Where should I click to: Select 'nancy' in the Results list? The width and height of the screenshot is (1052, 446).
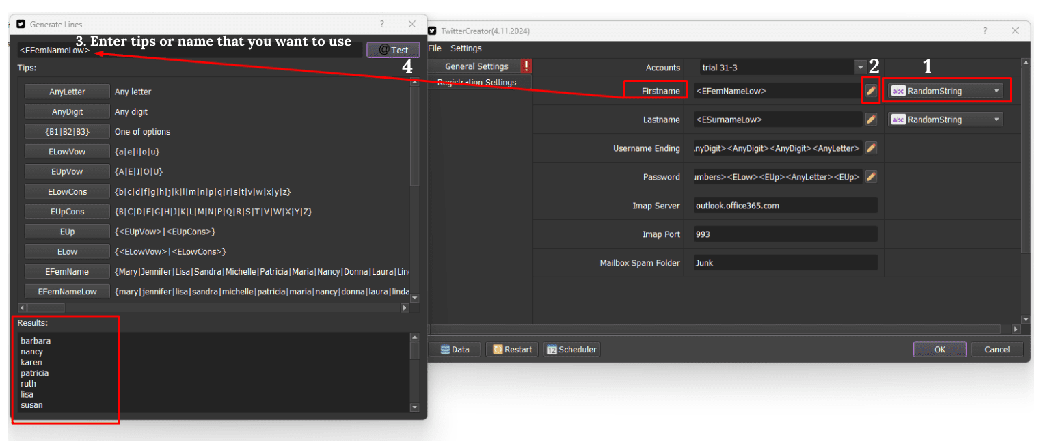pos(31,352)
